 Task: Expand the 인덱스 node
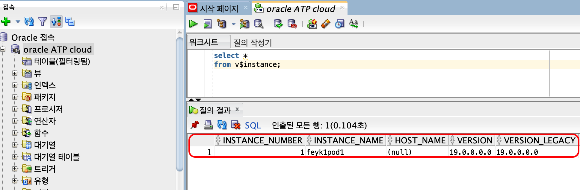14,85
